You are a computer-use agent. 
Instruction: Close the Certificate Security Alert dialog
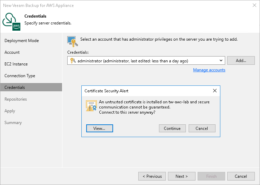point(215,91)
